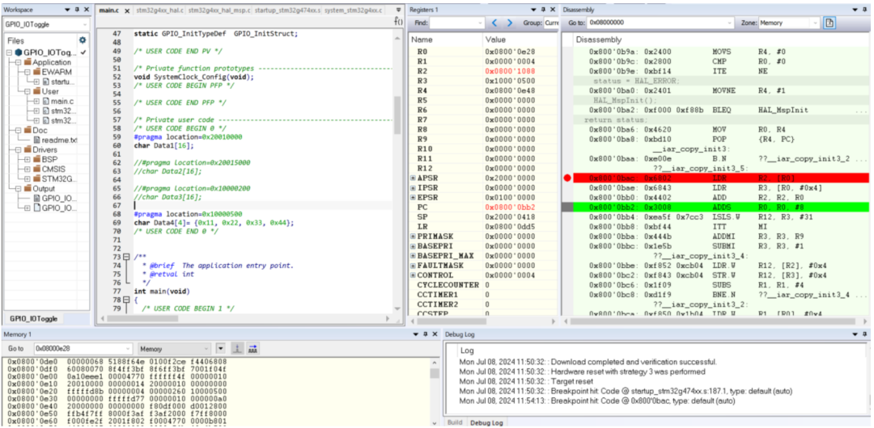This screenshot has width=874, height=428.
Task: Pin the Memory 1 panel
Action: [x=425, y=334]
